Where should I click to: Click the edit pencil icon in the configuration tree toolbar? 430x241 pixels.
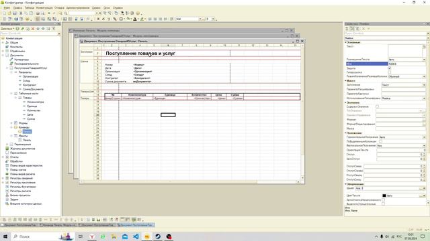(x=22, y=29)
